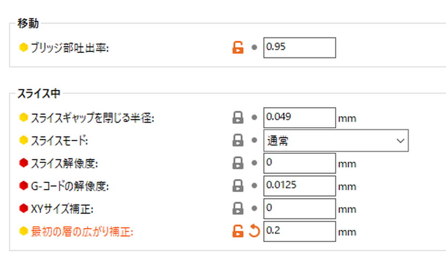This screenshot has width=446, height=271.
Task: Click orange unlocked padlock for 最初の層の広がり補正
Action: point(238,231)
